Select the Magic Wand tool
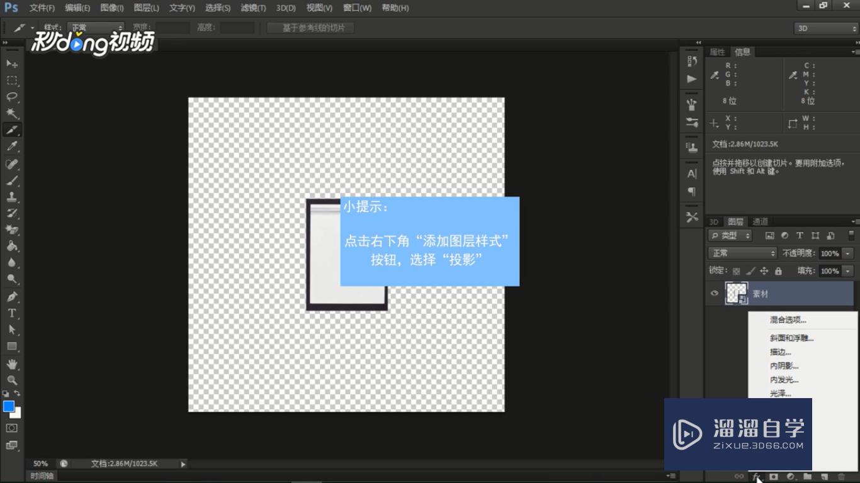This screenshot has width=860, height=483. (12, 113)
